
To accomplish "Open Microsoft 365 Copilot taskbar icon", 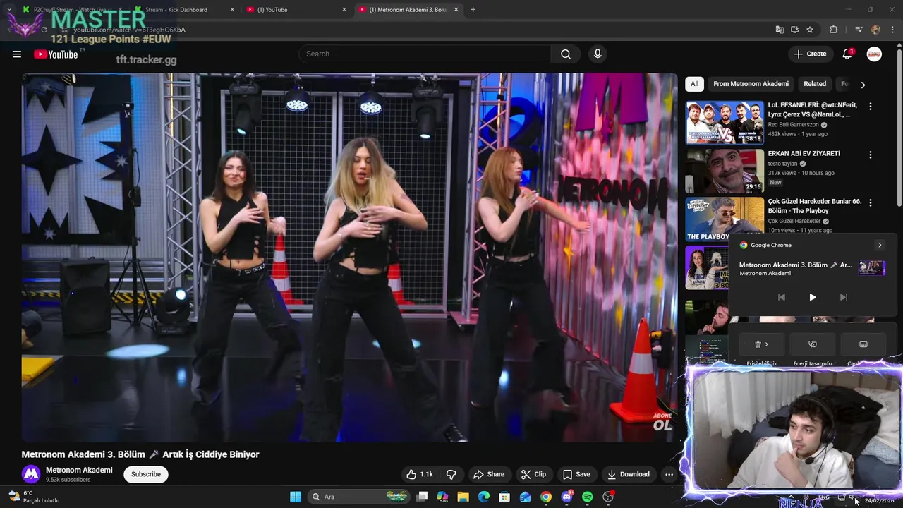I will (x=442, y=497).
